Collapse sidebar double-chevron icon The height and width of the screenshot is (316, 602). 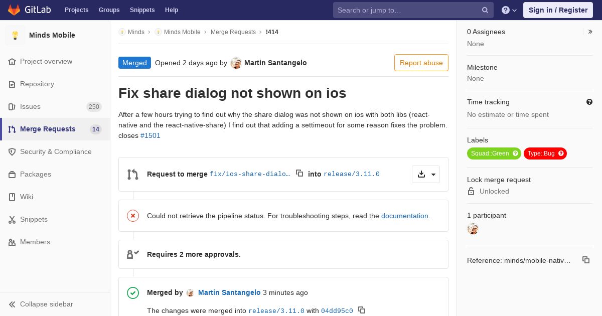(x=12, y=304)
